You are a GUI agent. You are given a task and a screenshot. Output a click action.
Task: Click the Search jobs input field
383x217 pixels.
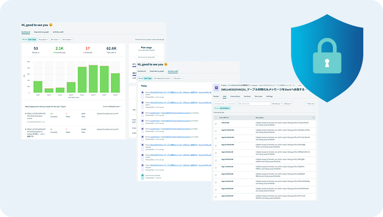pyautogui.click(x=254, y=104)
